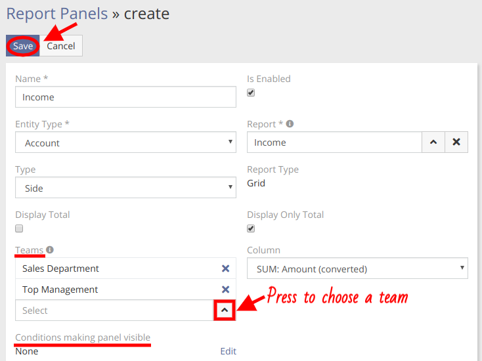This screenshot has height=361, width=482.
Task: Click the info icon next to Teams
Action: click(x=50, y=250)
